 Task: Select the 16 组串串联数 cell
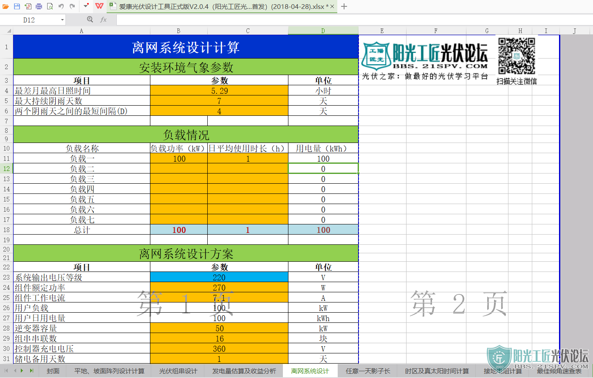tap(219, 338)
